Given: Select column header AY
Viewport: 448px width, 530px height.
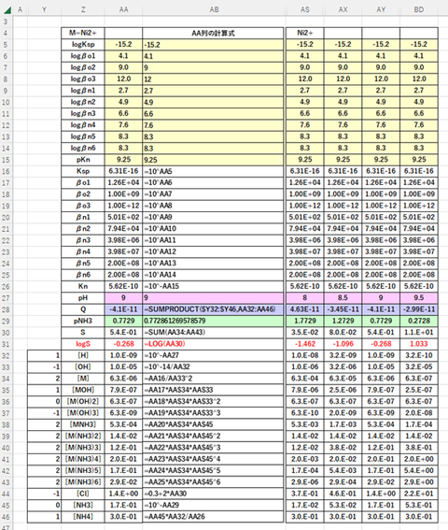Looking at the screenshot, I should (x=381, y=9).
